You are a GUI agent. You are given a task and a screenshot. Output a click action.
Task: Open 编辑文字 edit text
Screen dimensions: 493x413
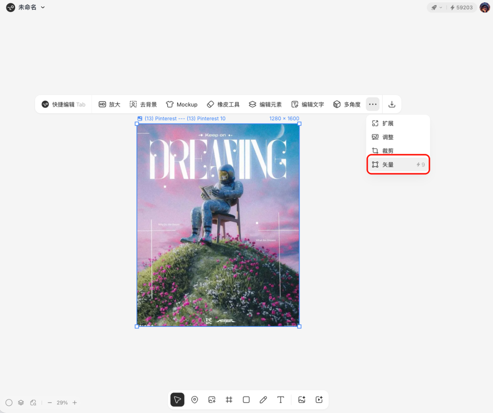[x=308, y=105]
